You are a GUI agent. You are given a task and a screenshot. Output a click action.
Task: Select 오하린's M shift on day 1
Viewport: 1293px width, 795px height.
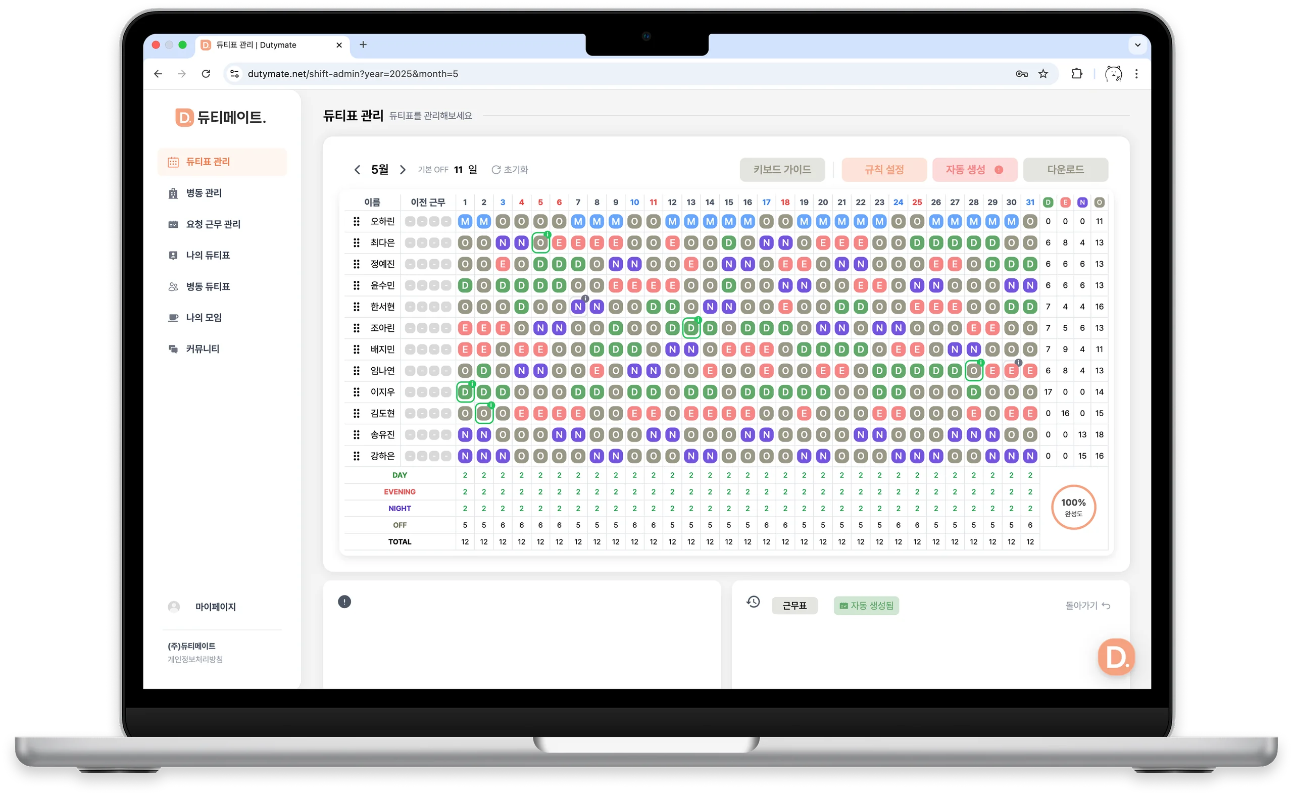pos(465,221)
